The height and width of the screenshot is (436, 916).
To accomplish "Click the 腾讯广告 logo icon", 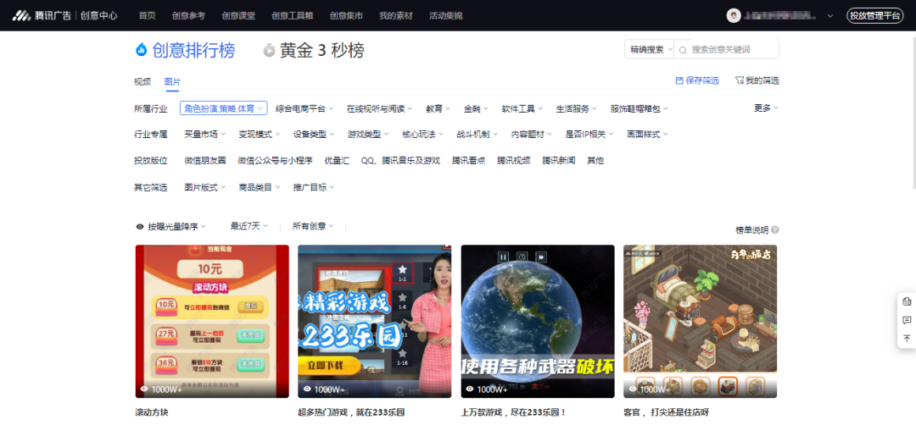I will [21, 16].
